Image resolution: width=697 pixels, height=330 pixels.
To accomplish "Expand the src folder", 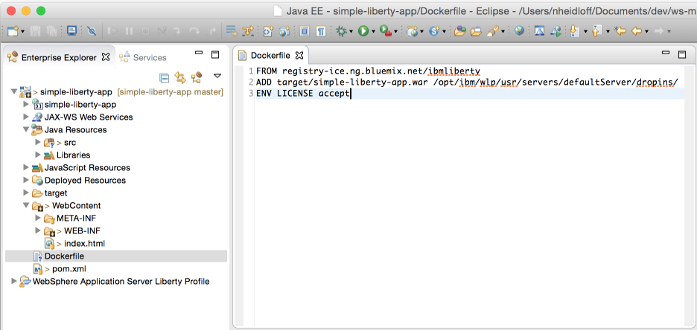I will tap(38, 143).
